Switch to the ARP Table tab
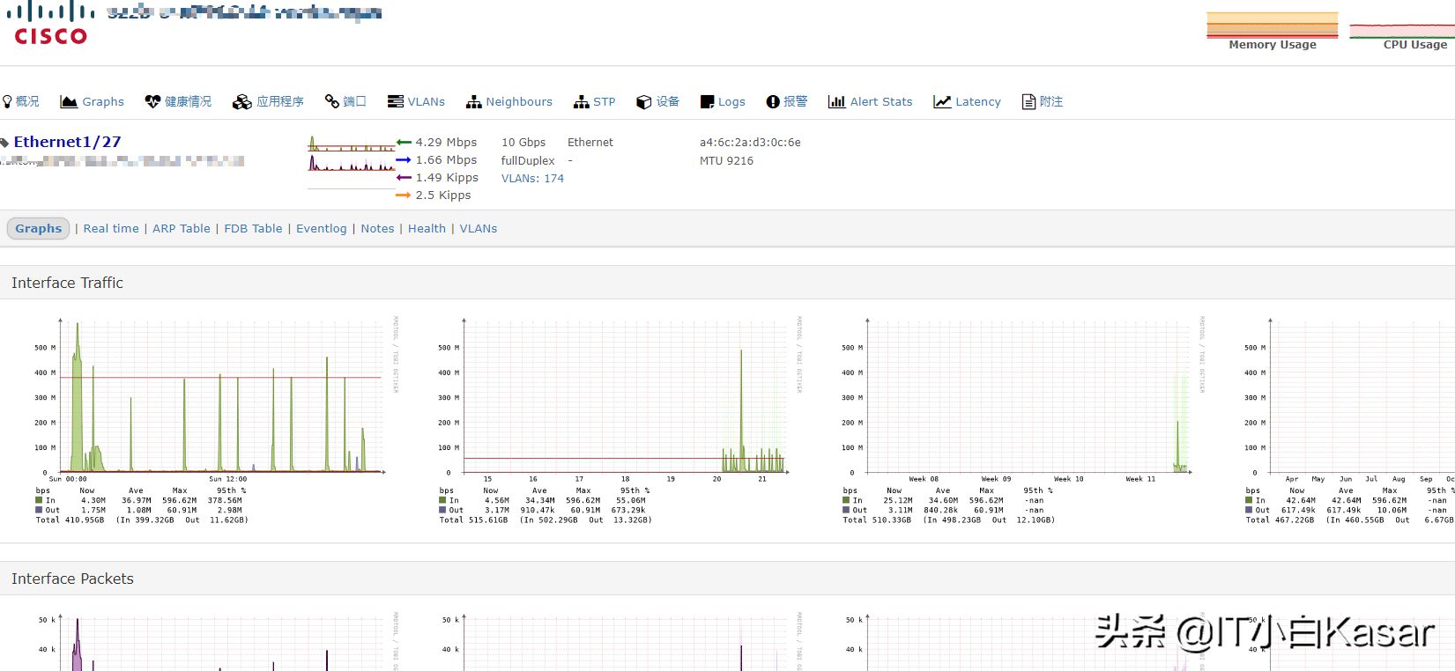Viewport: 1455px width, 671px height. pyautogui.click(x=182, y=228)
